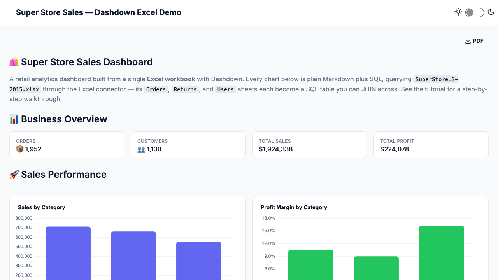The width and height of the screenshot is (498, 280).
Task: Click the CUSTOMERS card label
Action: tap(153, 141)
